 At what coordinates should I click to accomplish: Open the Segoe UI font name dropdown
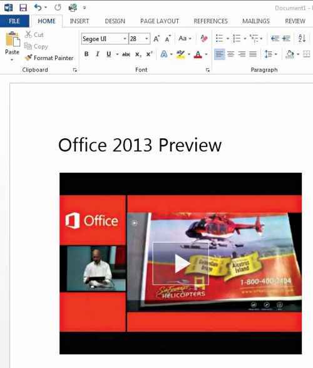(x=125, y=39)
